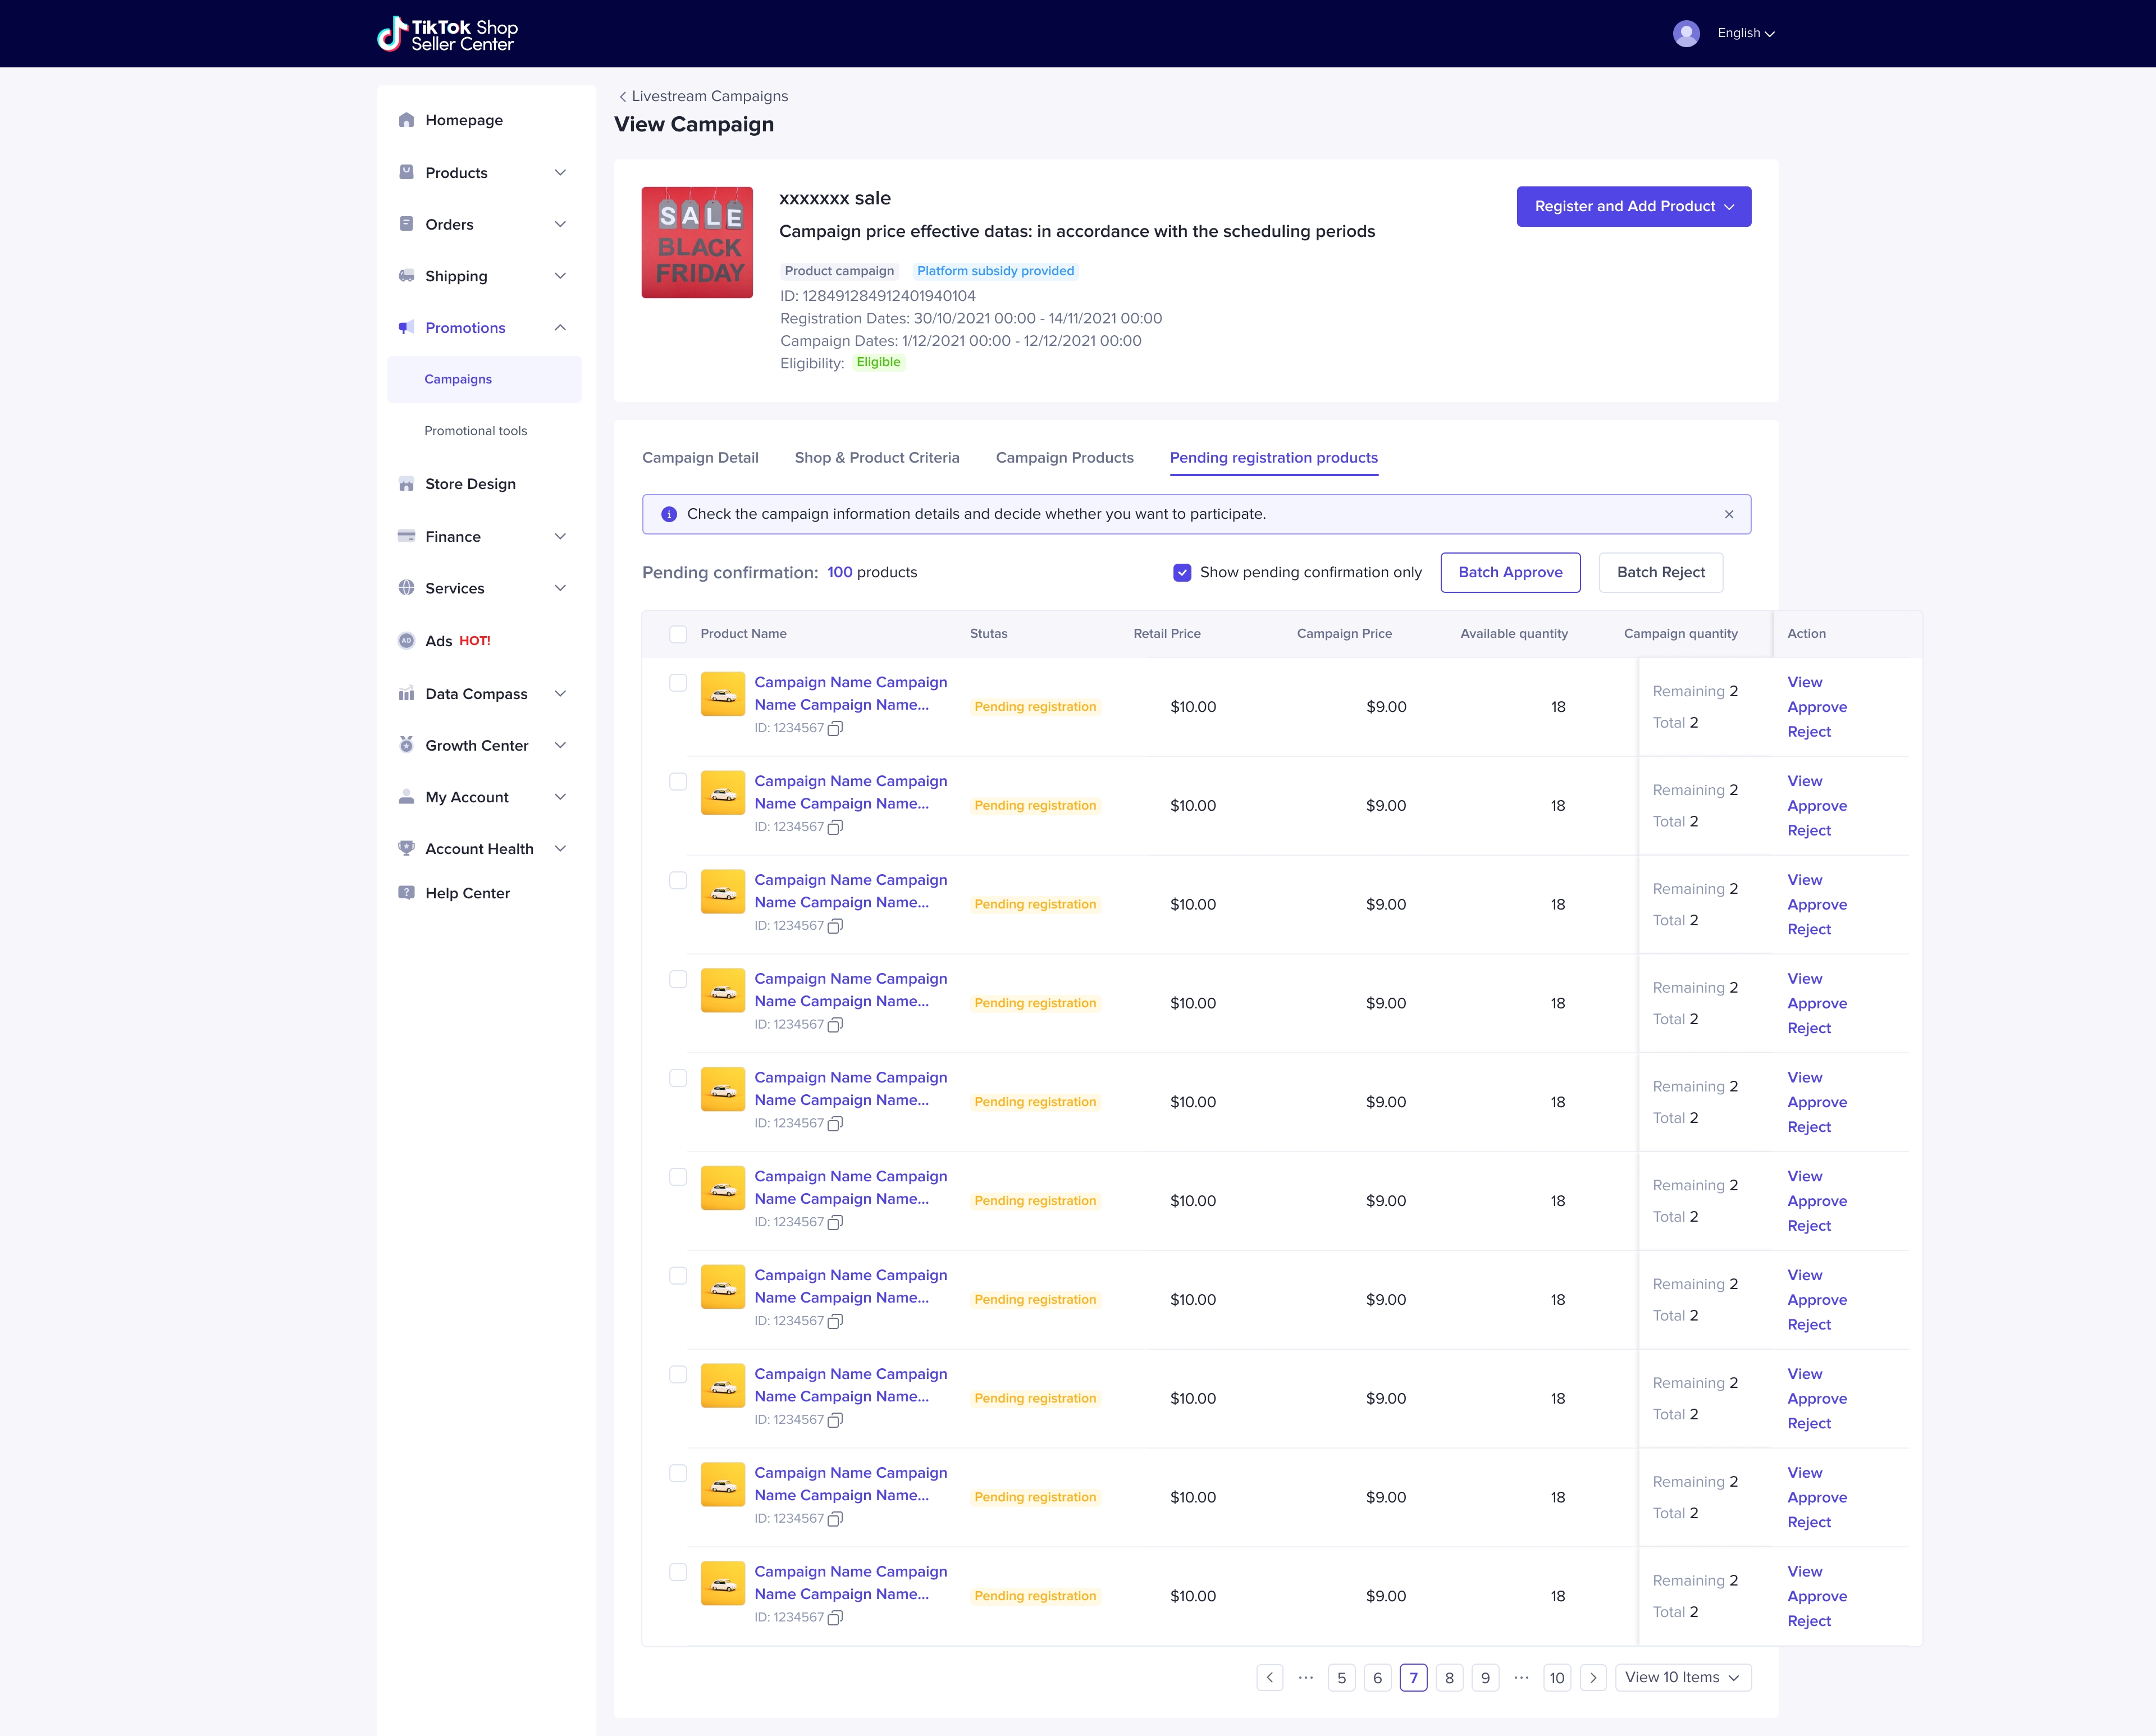
Task: Click the Black Friday sale campaign thumbnail
Action: click(697, 242)
